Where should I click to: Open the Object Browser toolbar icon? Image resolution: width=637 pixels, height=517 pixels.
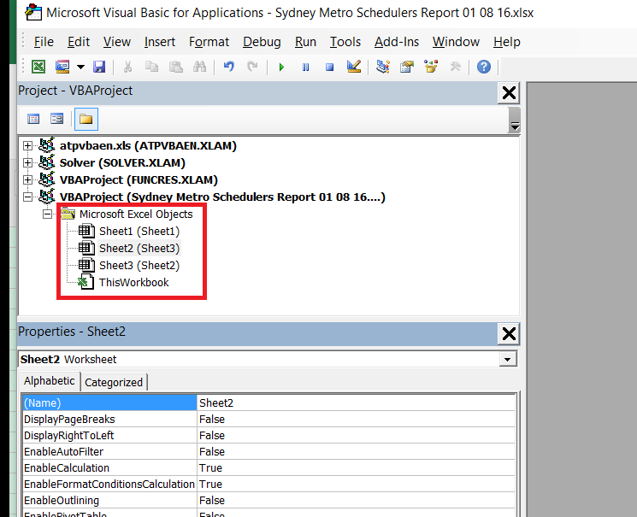(431, 67)
